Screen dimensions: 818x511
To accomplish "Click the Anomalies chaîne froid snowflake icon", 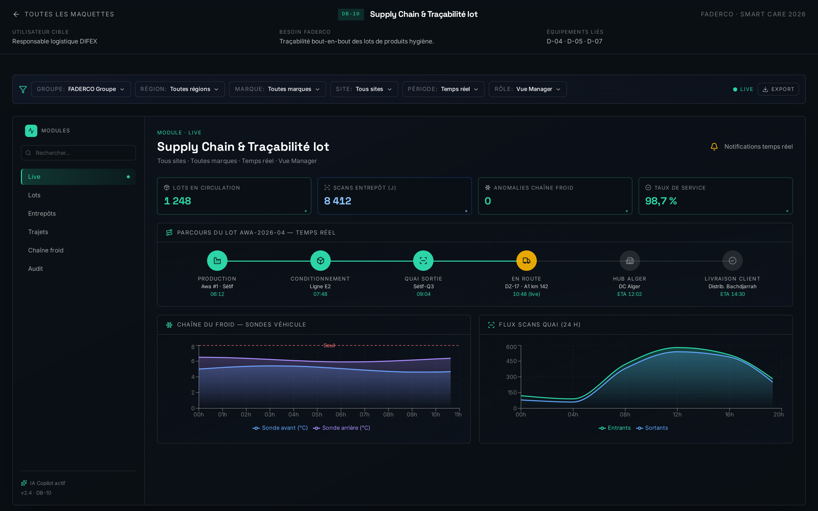I will coord(487,188).
